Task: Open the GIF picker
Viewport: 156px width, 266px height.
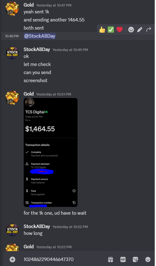Action: (x=123, y=259)
